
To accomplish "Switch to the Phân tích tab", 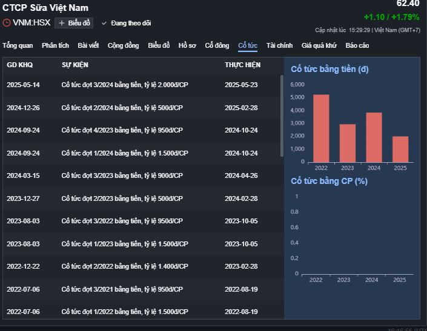I will coord(55,46).
